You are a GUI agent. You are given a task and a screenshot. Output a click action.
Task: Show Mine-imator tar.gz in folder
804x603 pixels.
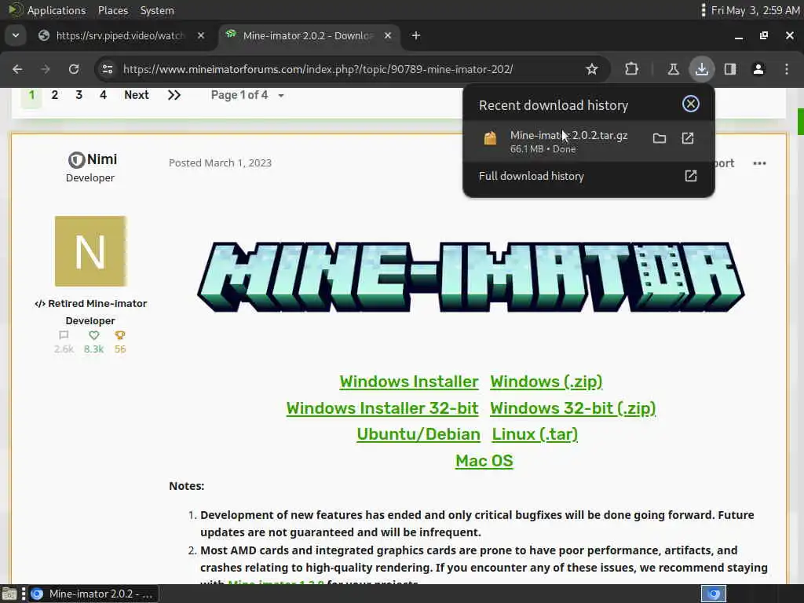pyautogui.click(x=660, y=138)
